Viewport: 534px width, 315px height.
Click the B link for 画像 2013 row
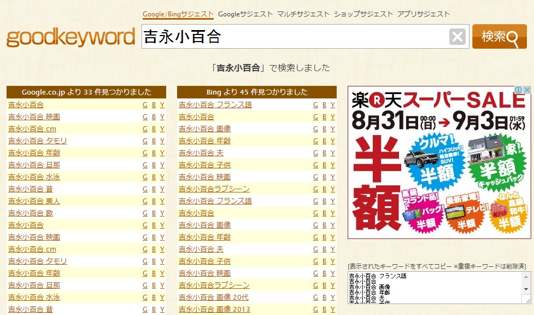tap(324, 309)
